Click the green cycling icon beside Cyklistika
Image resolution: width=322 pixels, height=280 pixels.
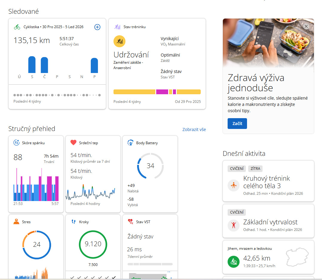pos(17,27)
